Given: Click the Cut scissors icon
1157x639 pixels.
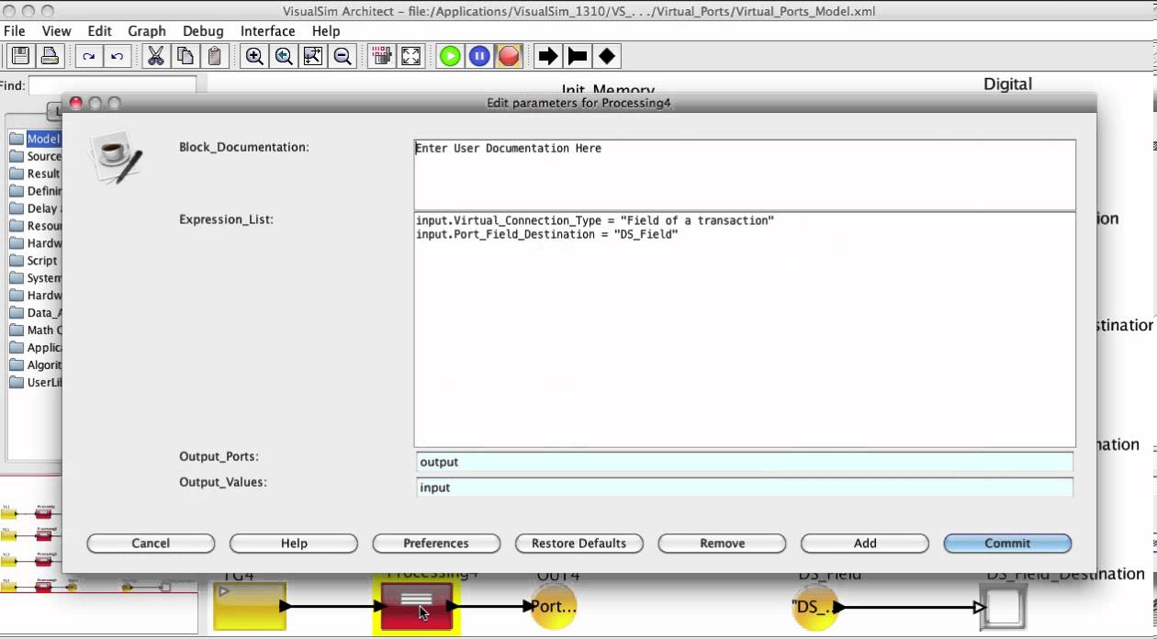Looking at the screenshot, I should (156, 56).
